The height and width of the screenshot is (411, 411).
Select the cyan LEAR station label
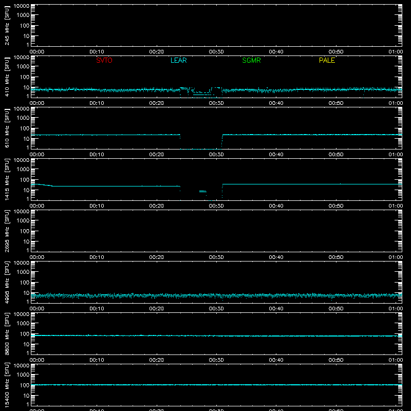[178, 60]
